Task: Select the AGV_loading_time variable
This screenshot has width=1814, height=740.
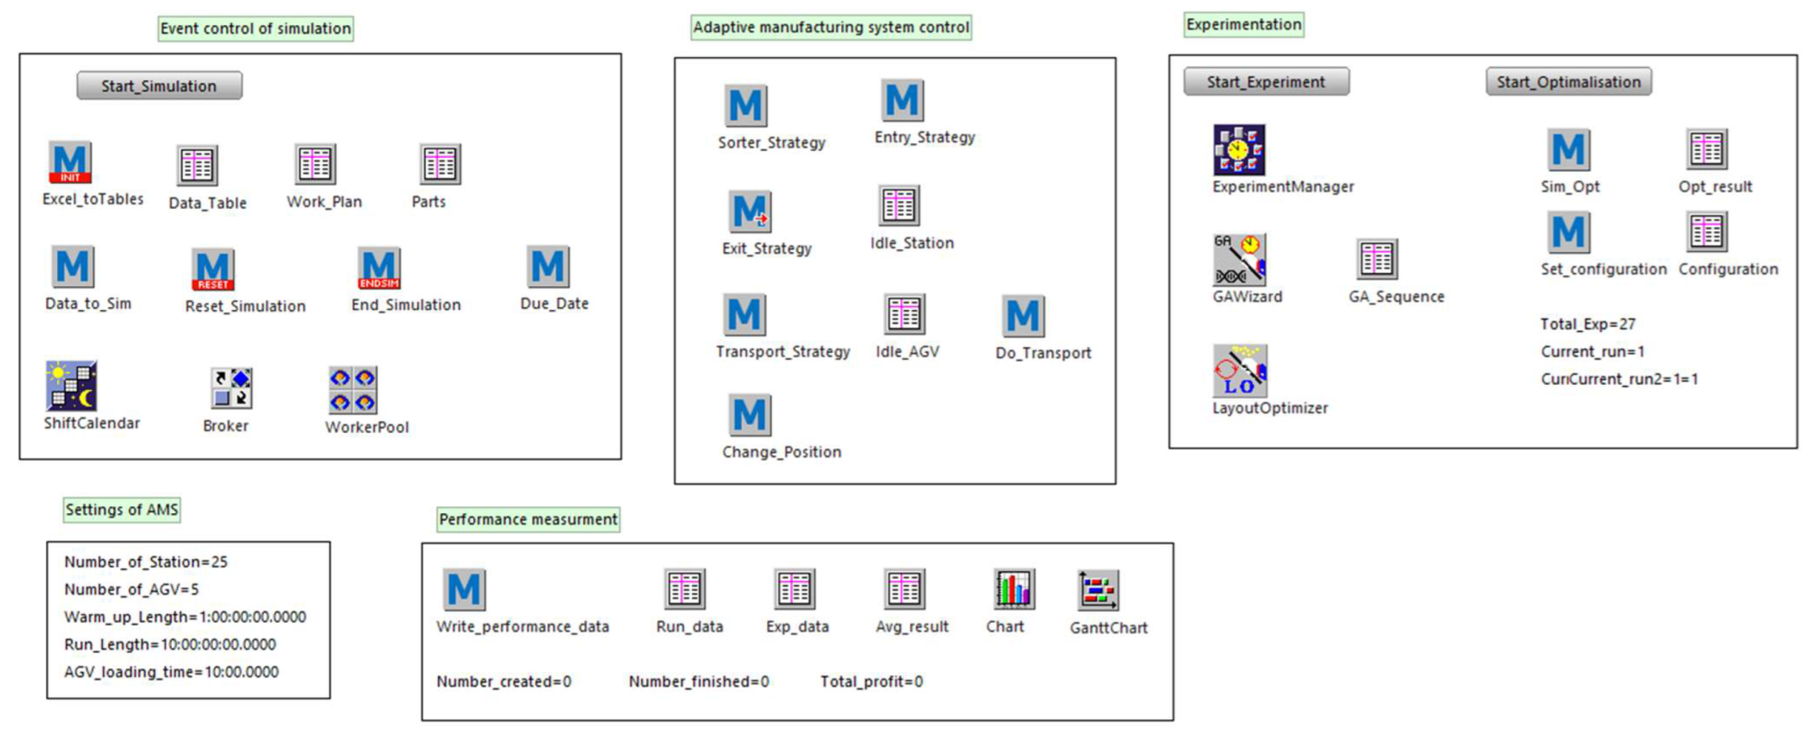Action: click(x=172, y=672)
